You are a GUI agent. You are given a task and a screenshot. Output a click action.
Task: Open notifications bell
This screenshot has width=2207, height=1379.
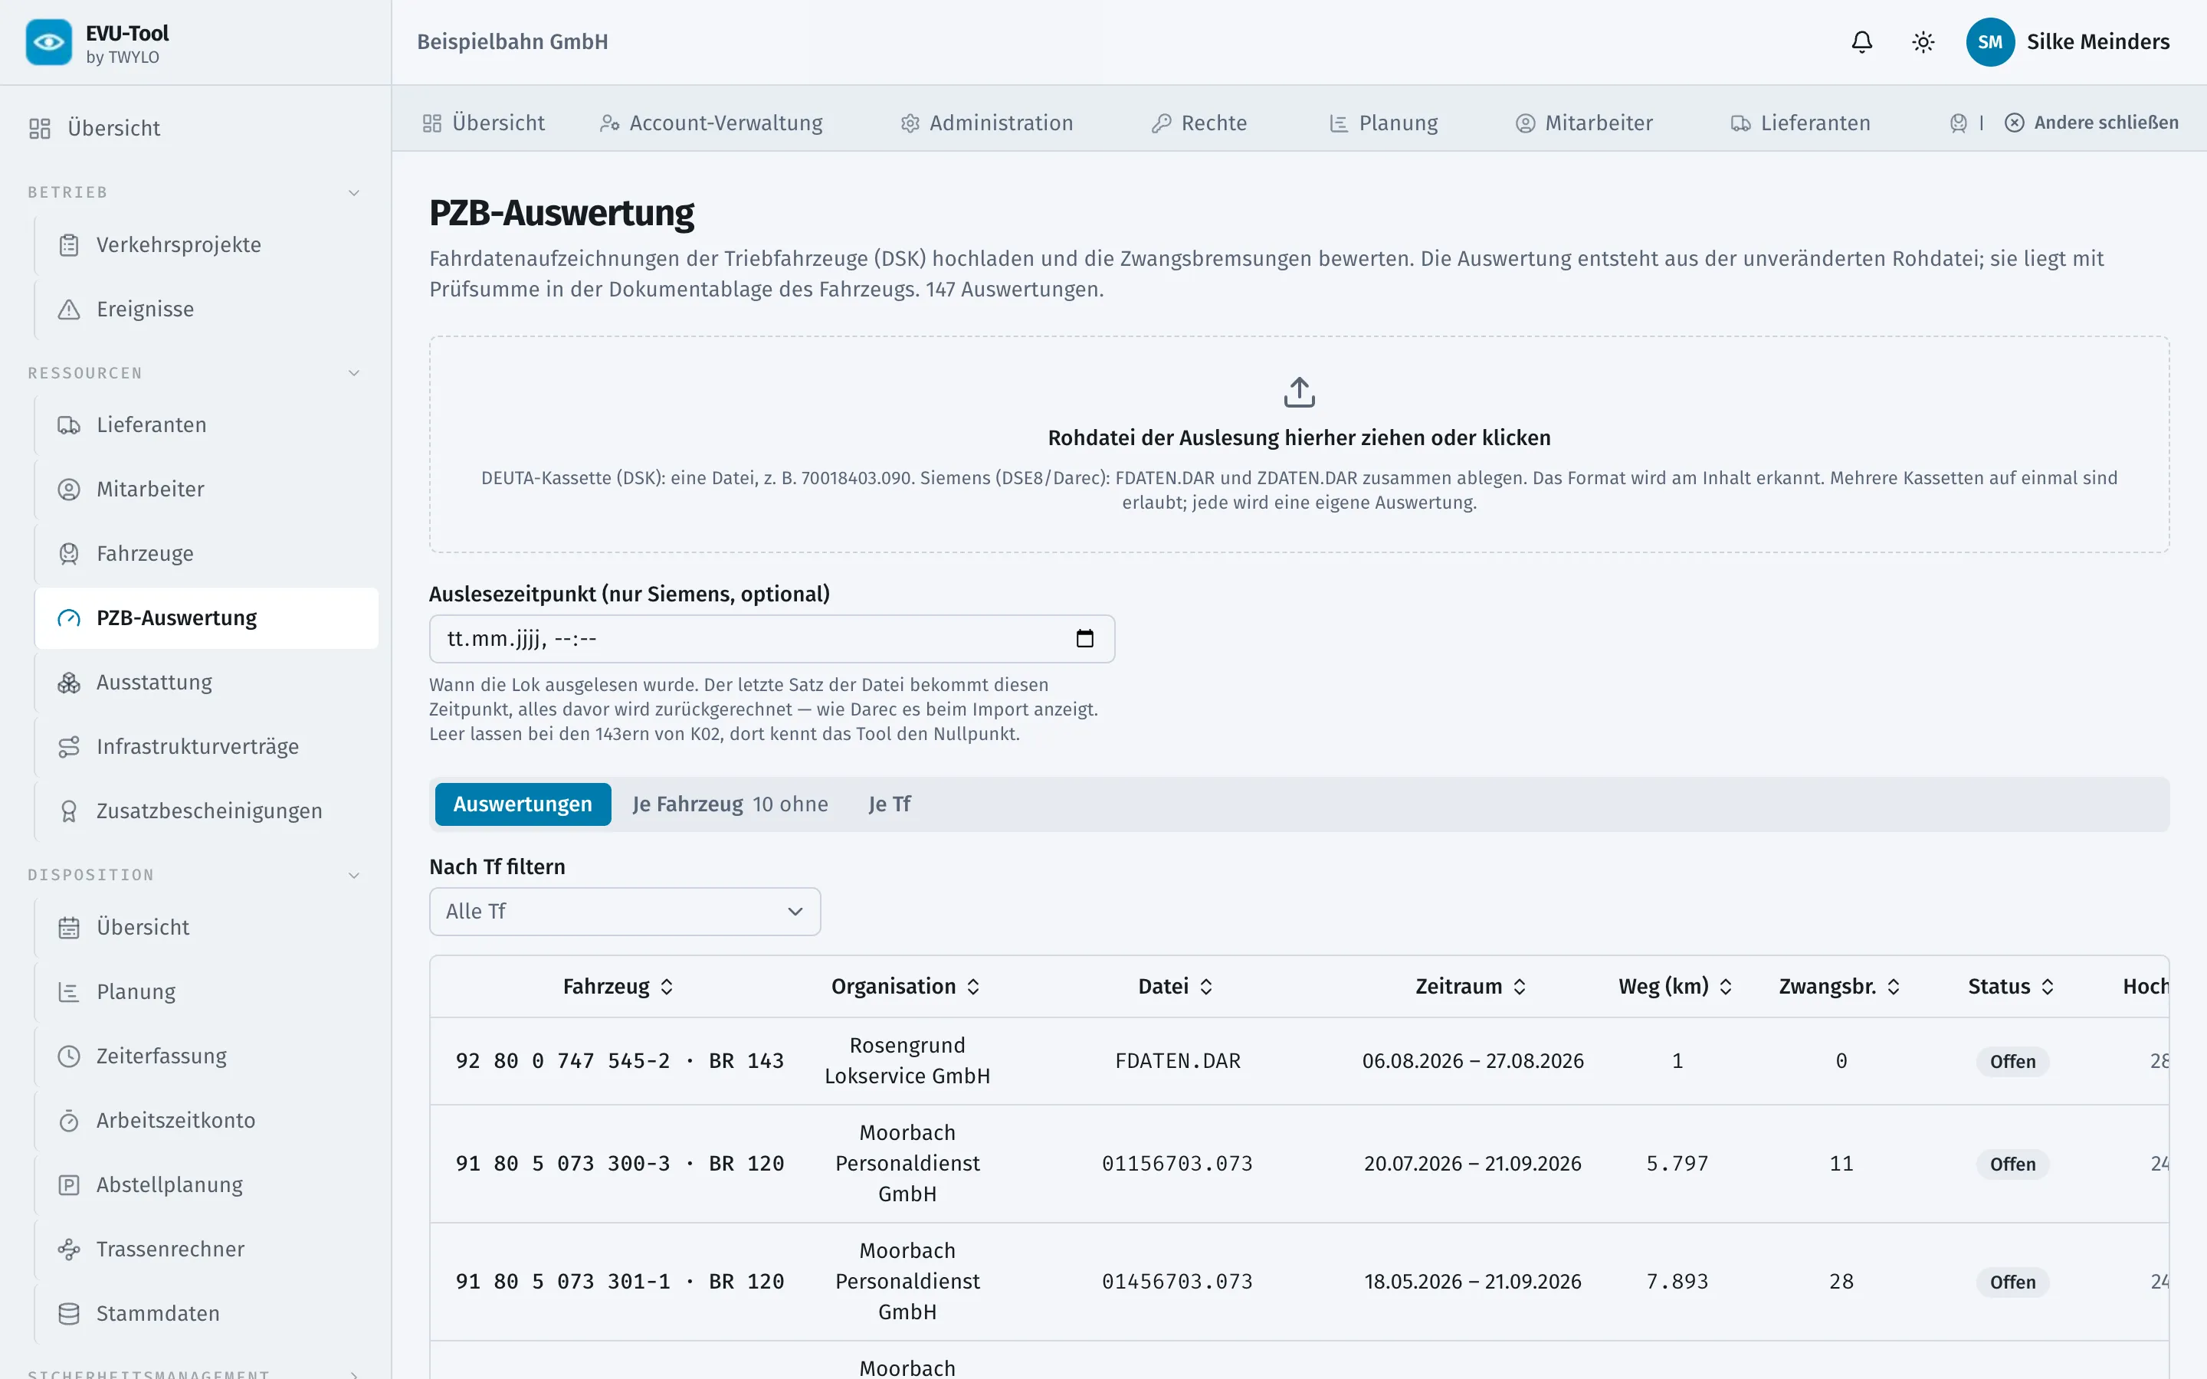click(x=1861, y=42)
